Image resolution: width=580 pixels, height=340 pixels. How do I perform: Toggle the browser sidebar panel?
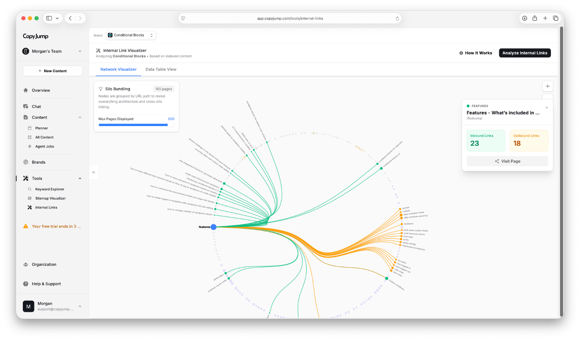click(x=49, y=18)
